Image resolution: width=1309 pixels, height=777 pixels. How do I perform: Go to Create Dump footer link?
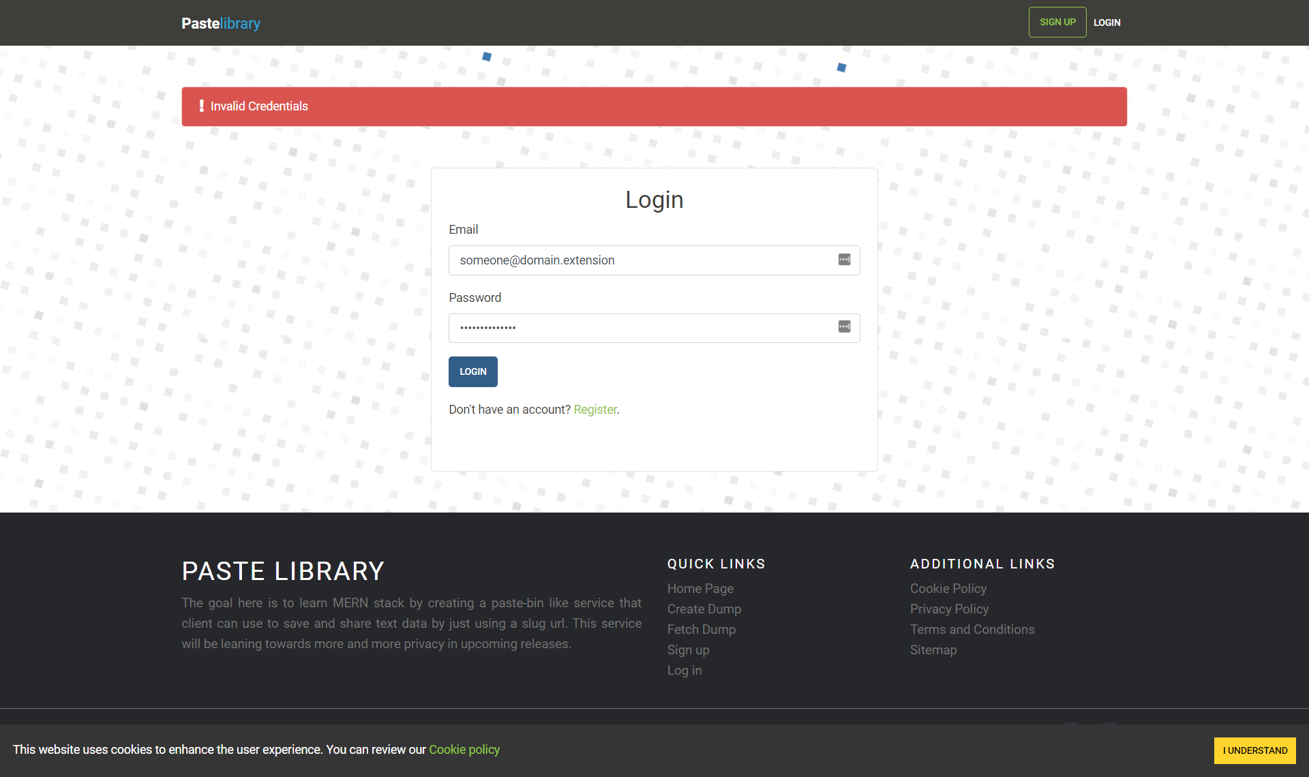coord(704,609)
